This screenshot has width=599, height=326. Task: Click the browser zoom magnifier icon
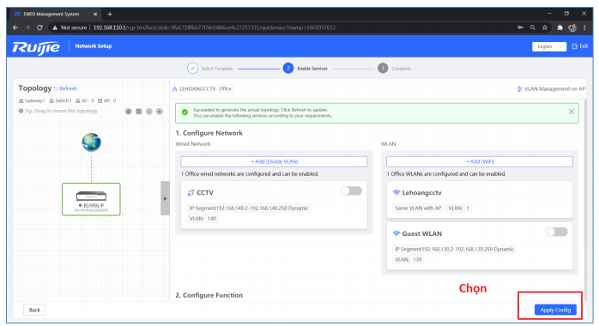[533, 27]
